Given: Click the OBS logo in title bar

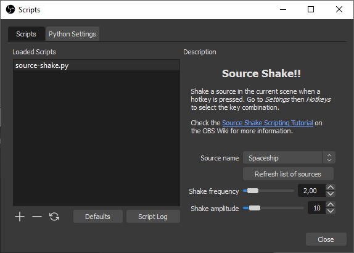Looking at the screenshot, I should tap(10, 9).
